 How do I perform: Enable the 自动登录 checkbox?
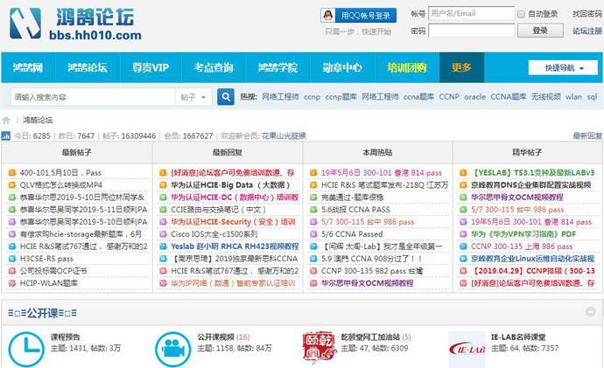point(522,14)
